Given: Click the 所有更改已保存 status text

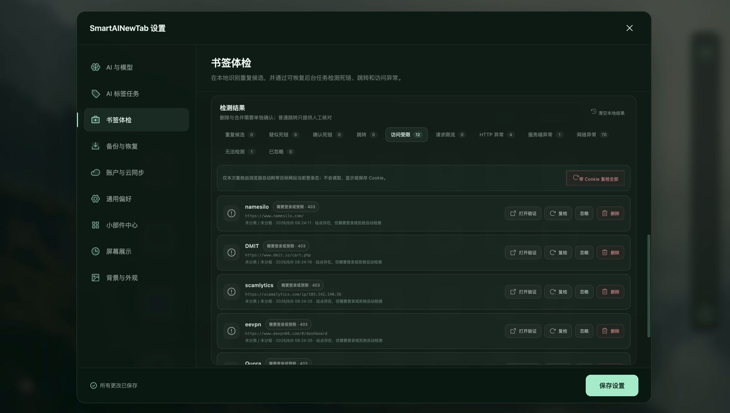Looking at the screenshot, I should pos(119,386).
